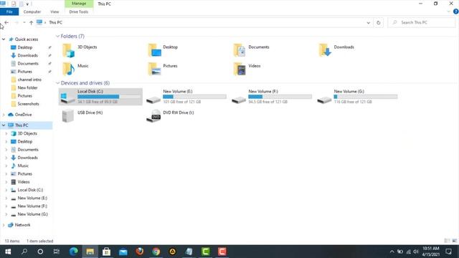
Task: Open volume control in system tray
Action: [416, 252]
